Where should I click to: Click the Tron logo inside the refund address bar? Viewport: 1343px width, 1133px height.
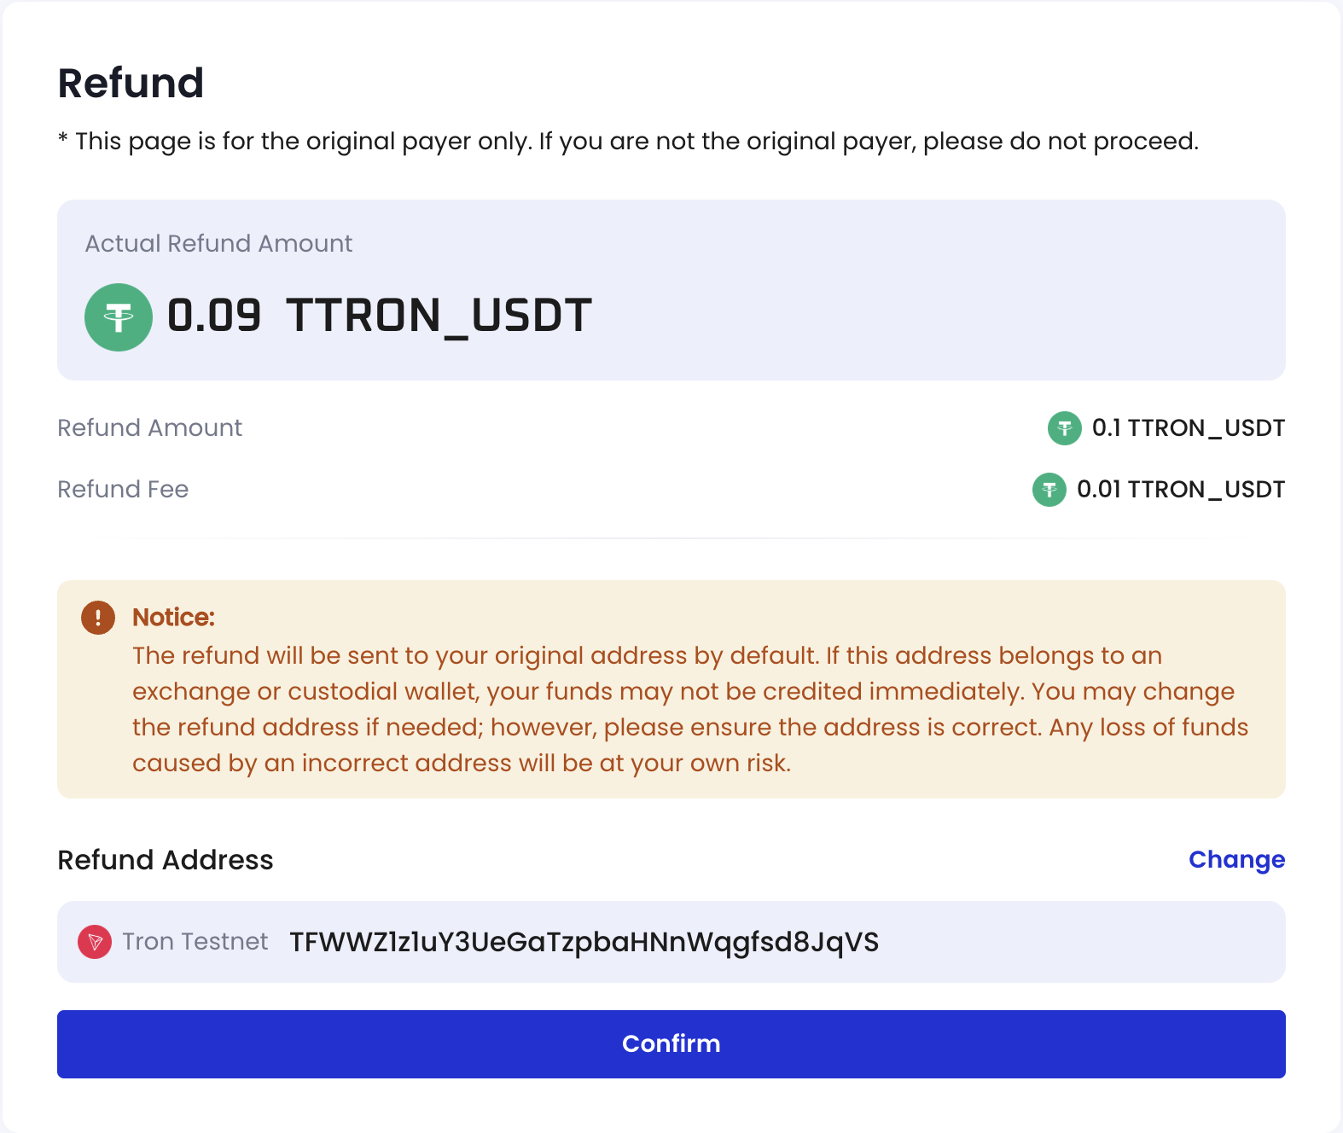(x=95, y=942)
